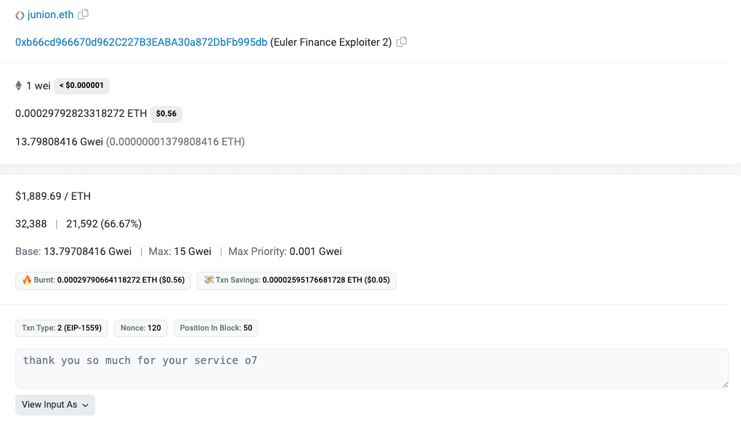This screenshot has height=425, width=741.
Task: Click the $0.56 transaction fee badge
Action: tap(166, 114)
